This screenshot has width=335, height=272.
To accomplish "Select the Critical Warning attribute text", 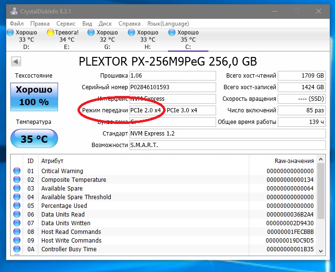I will click(62, 171).
